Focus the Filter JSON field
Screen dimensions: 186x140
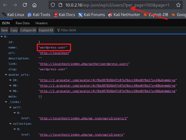[68, 30]
